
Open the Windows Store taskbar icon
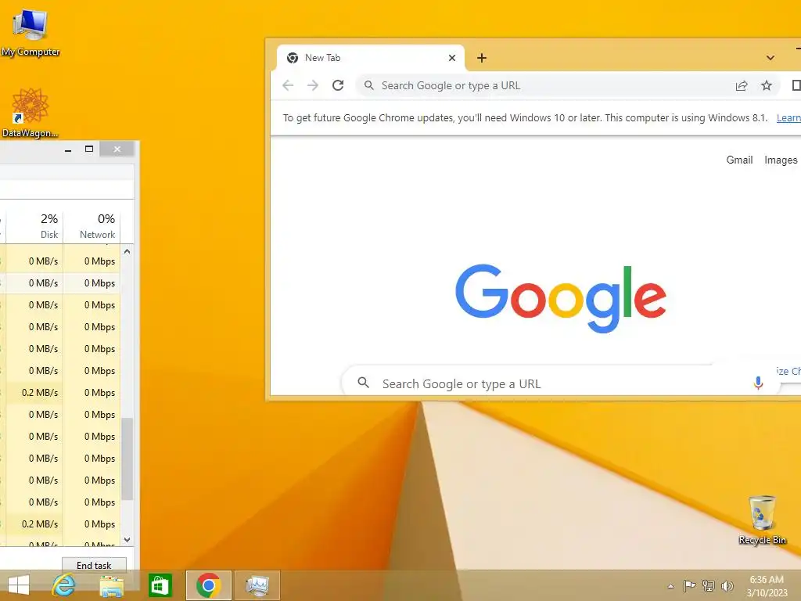pyautogui.click(x=160, y=585)
